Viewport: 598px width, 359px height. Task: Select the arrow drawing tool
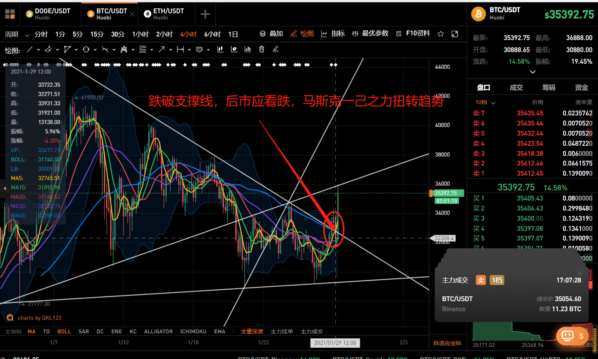click(x=161, y=49)
